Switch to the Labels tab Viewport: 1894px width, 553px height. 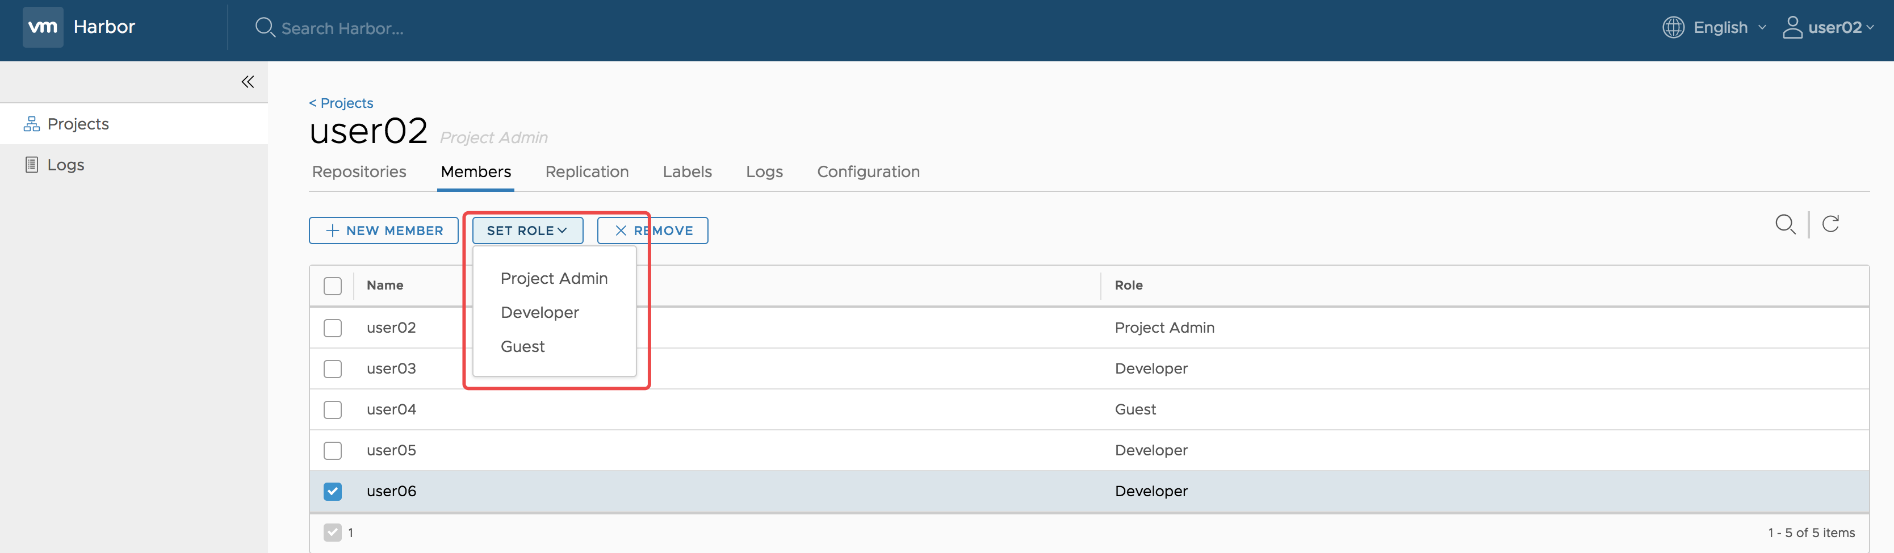(687, 171)
